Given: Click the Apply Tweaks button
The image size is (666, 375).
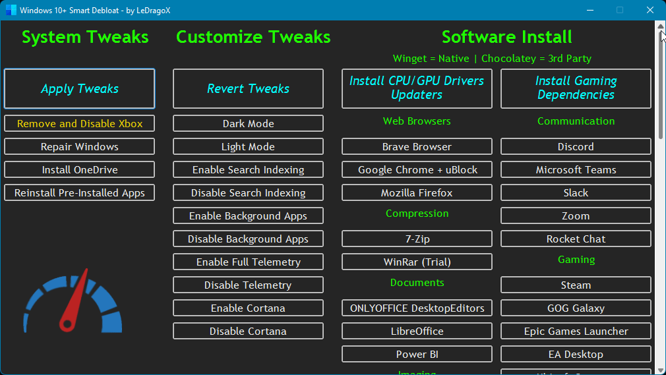Looking at the screenshot, I should tap(79, 89).
